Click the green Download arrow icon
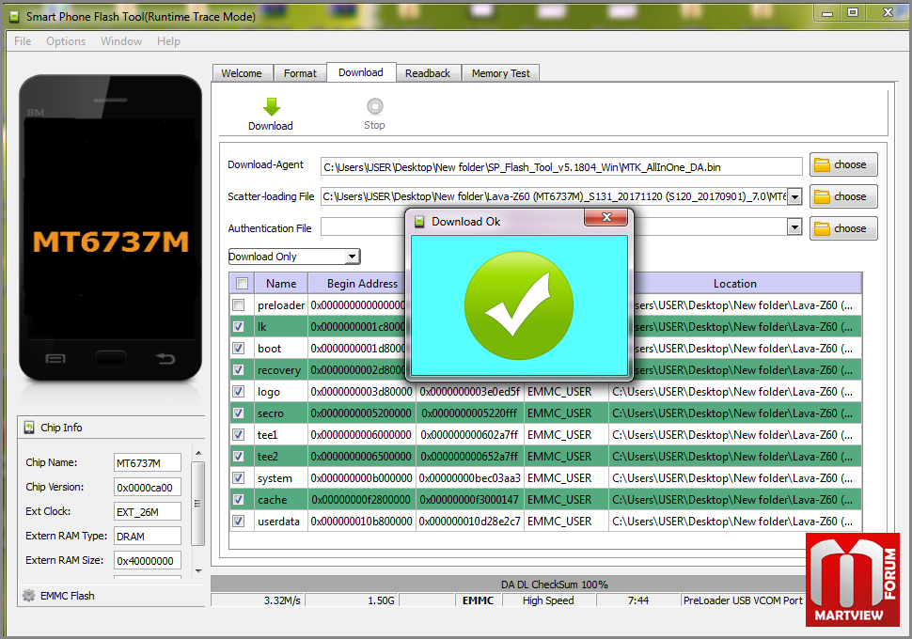This screenshot has width=912, height=639. (271, 107)
